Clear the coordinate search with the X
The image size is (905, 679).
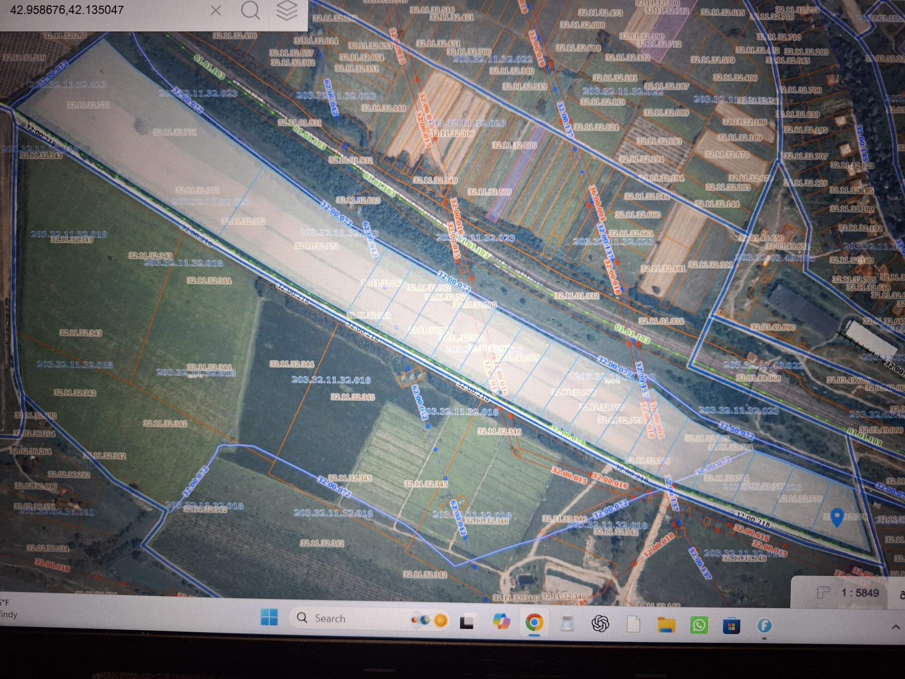pos(216,10)
